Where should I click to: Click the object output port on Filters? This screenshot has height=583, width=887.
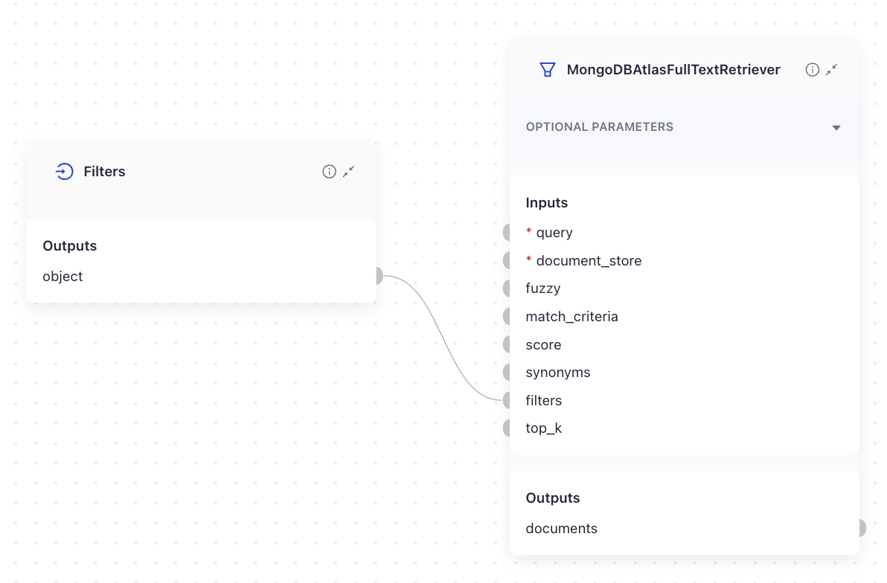(380, 276)
